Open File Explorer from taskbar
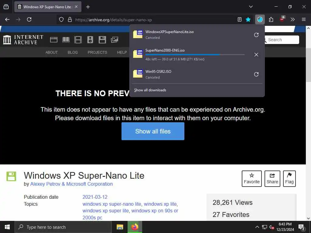 tap(120, 227)
